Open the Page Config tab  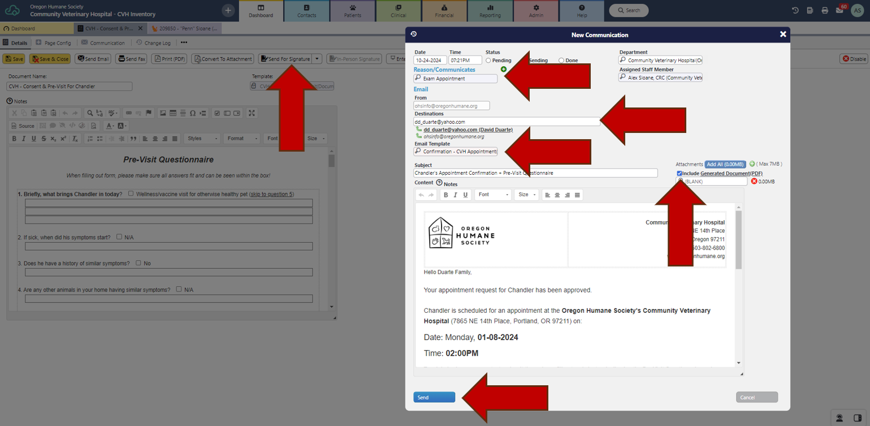pos(53,43)
